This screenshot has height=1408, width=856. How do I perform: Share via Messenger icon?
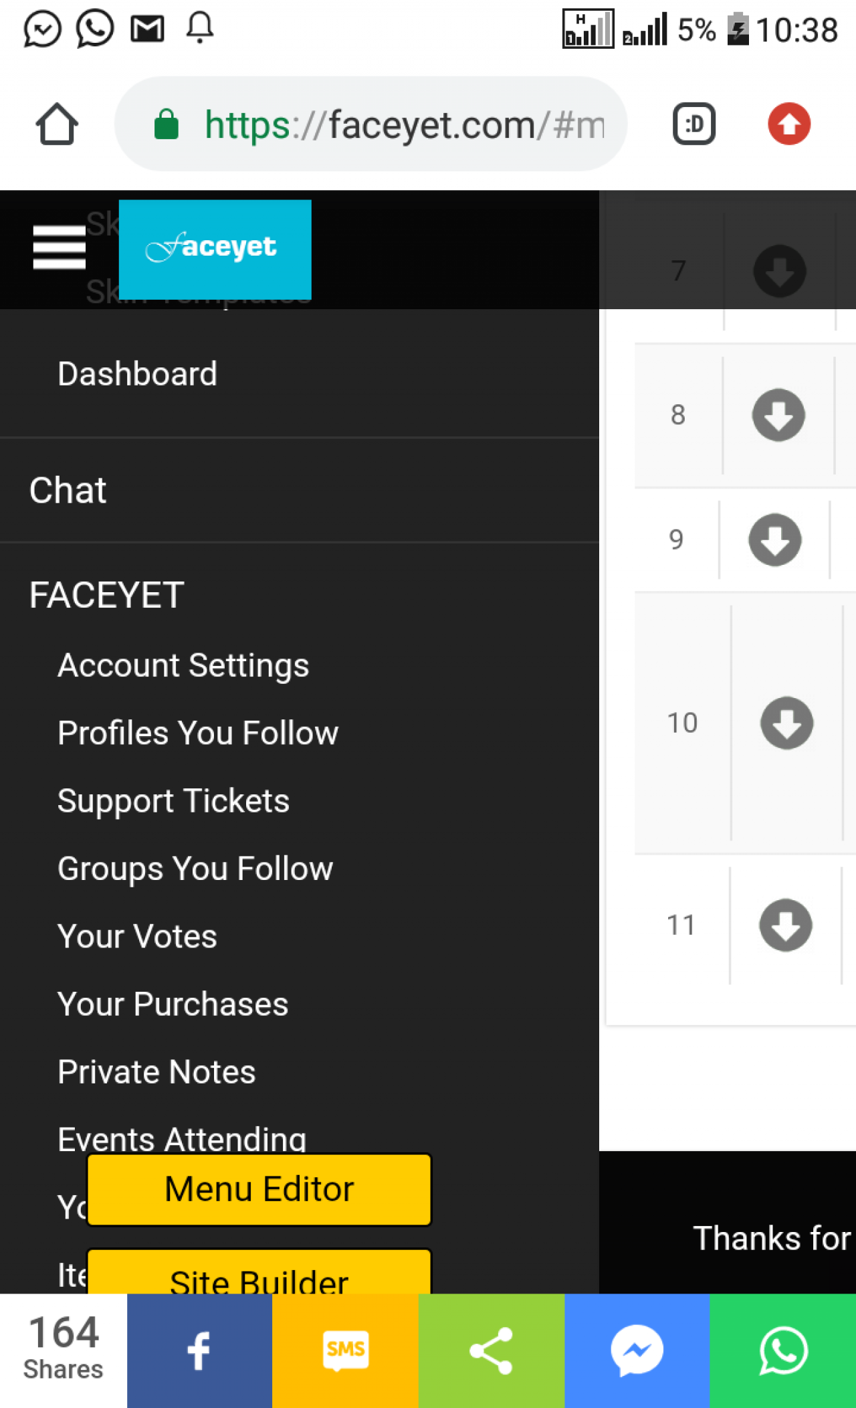[637, 1350]
